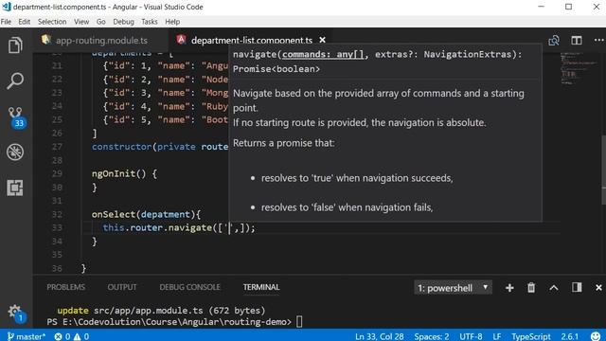This screenshot has width=606, height=341.
Task: Maximize the panel with up chevron
Action: coord(553,288)
